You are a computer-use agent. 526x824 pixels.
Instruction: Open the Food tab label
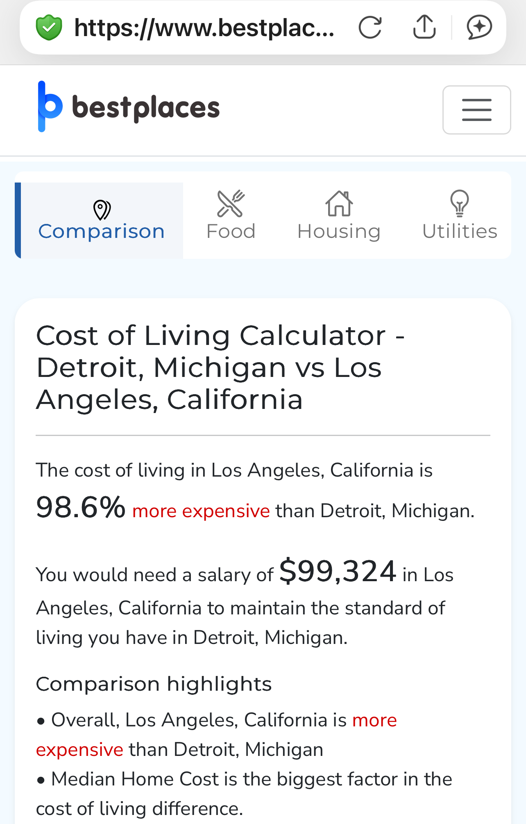[231, 232]
